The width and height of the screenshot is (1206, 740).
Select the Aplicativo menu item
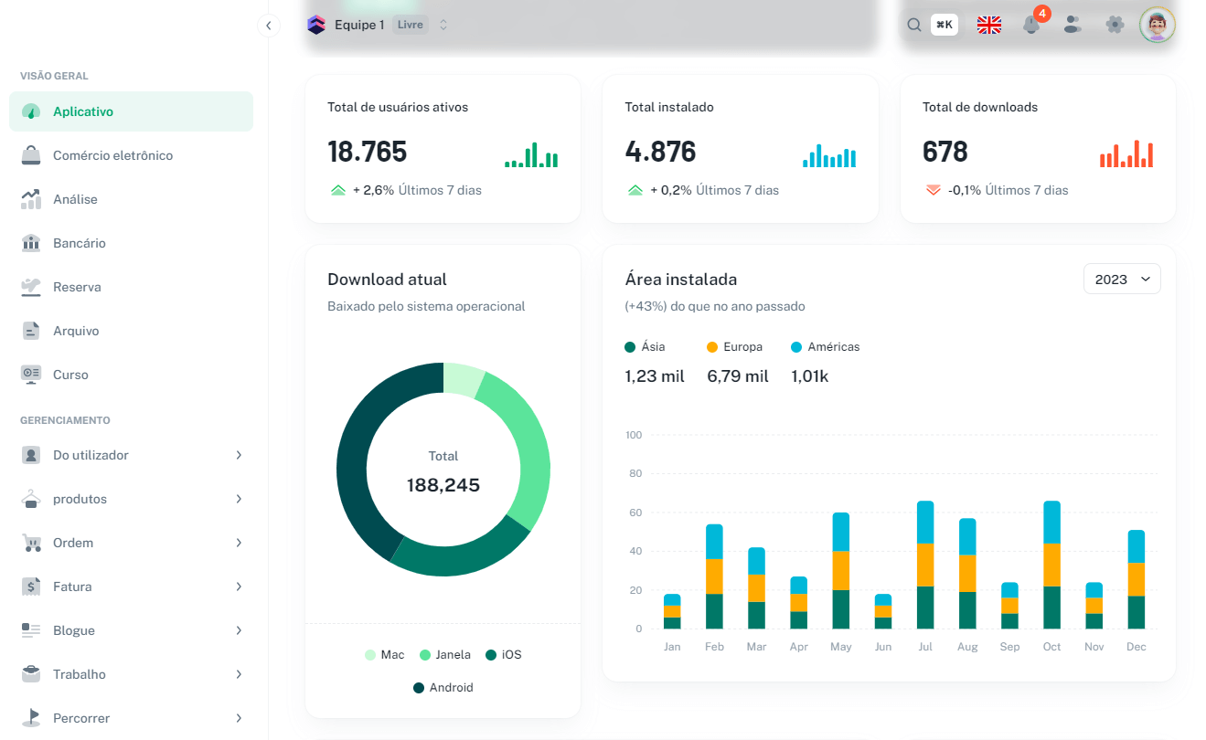tap(131, 111)
